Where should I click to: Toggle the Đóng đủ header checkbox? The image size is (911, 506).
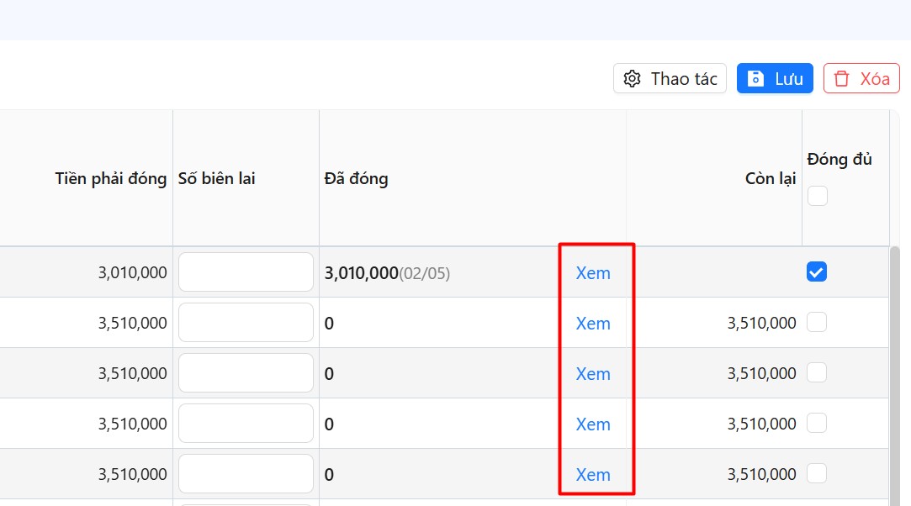tap(817, 196)
